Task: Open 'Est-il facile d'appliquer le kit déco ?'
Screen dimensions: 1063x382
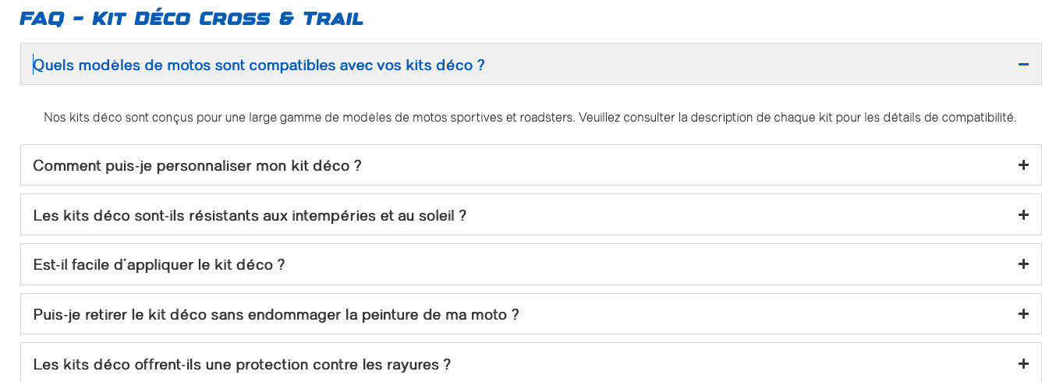Action: click(x=159, y=265)
